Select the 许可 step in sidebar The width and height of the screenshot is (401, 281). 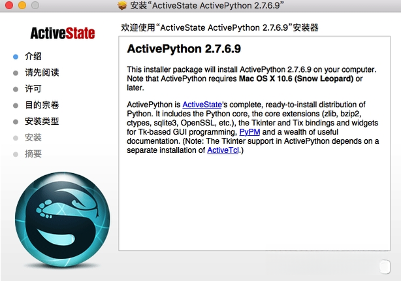point(33,89)
